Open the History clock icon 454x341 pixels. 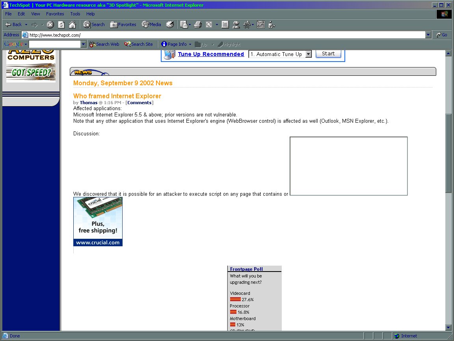[x=170, y=24]
